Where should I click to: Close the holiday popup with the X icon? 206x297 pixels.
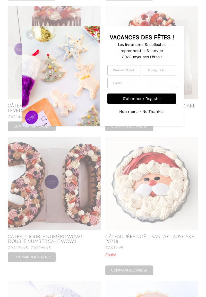31,35
